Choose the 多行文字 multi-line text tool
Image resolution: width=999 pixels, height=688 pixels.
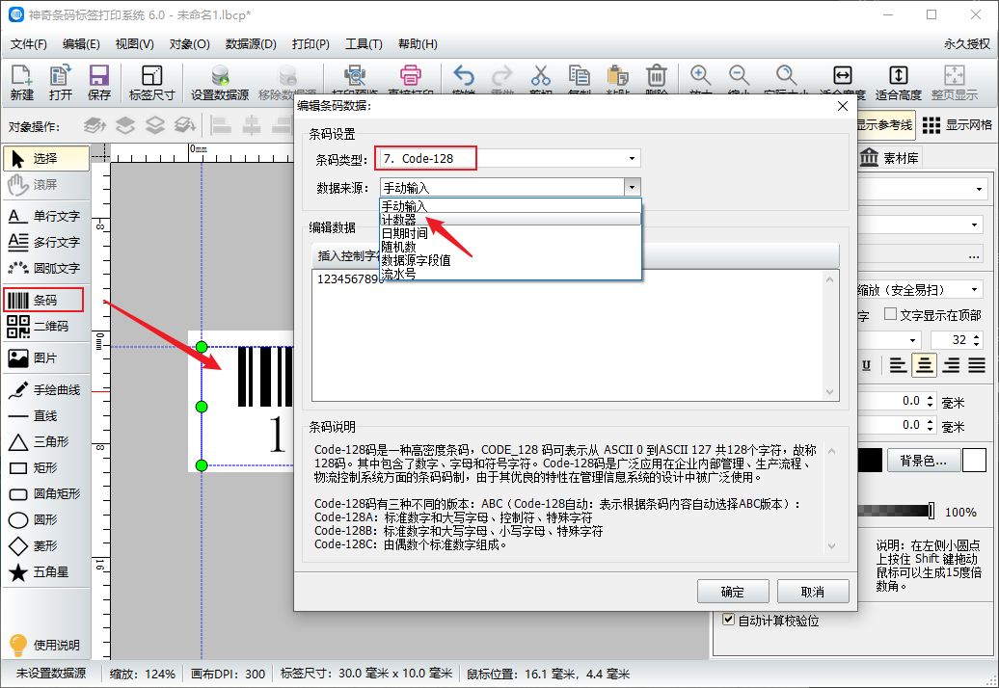point(46,243)
